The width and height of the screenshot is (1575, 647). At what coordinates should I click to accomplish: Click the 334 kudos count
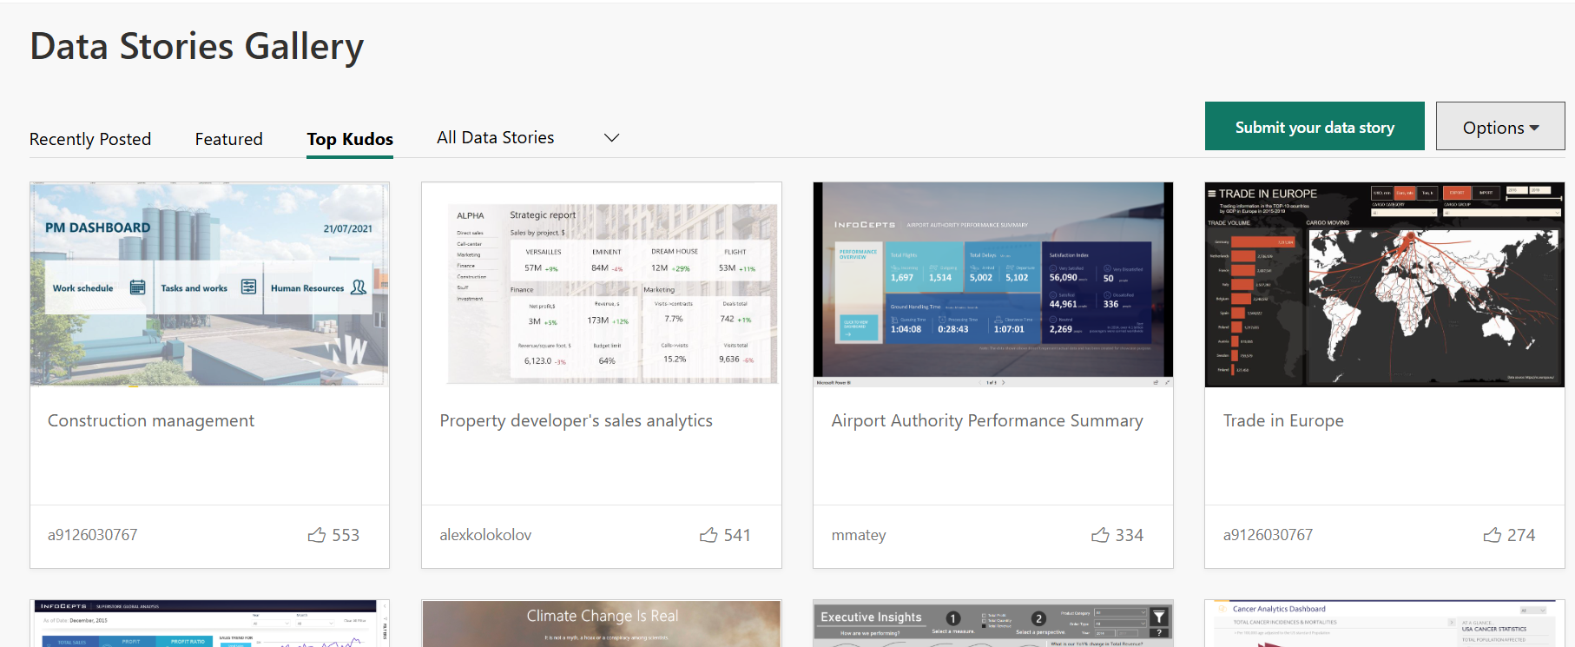[1130, 535]
